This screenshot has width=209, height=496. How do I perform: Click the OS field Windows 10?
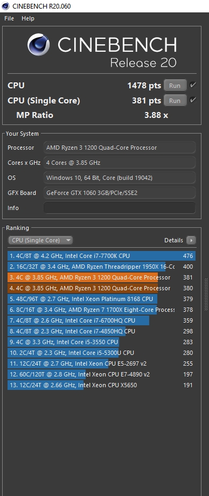click(x=120, y=178)
